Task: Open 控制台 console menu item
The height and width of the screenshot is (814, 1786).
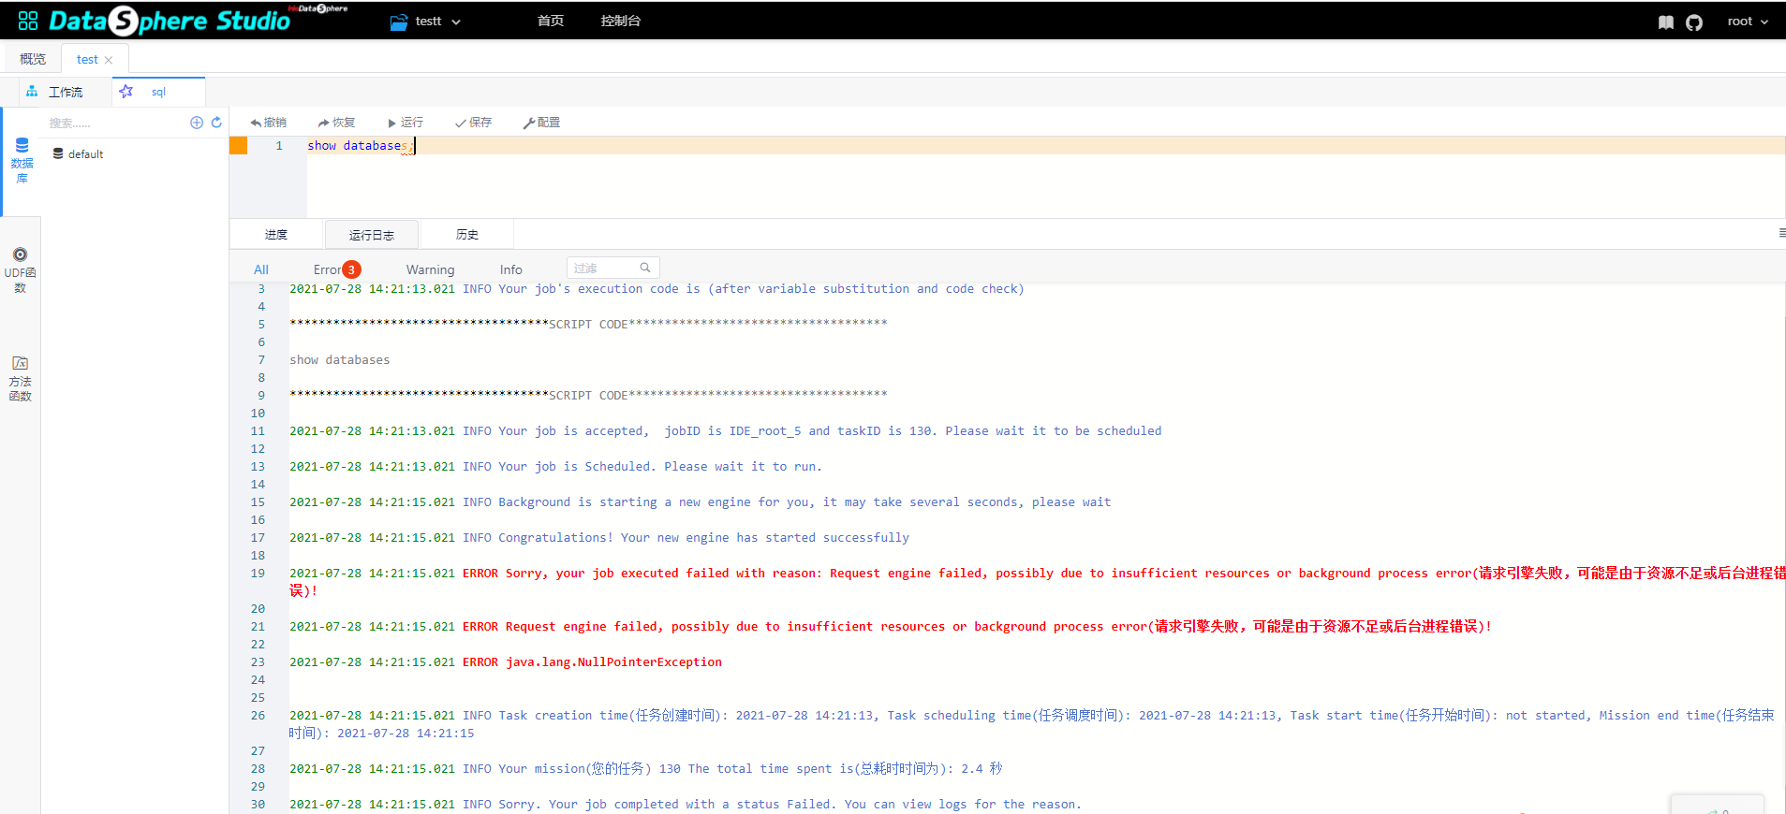Action: [620, 21]
